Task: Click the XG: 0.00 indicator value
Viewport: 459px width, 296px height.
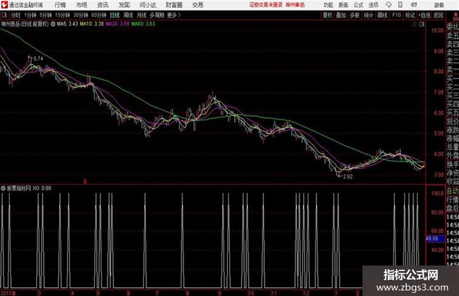Action: click(x=42, y=188)
